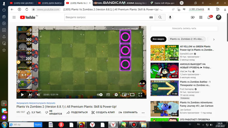Screen dimensions: 228x128
Task: Reload the page with the refresh icon
Action: (27, 9)
